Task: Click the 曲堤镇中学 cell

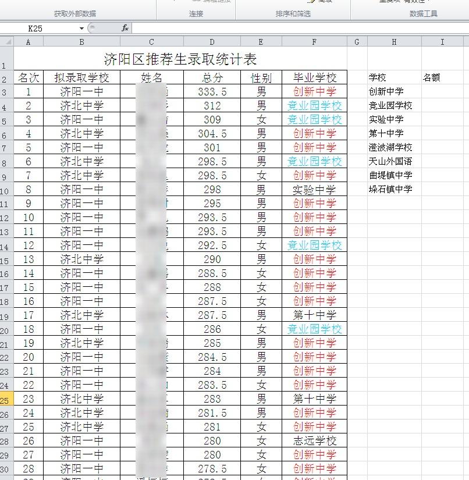Action: (x=395, y=175)
